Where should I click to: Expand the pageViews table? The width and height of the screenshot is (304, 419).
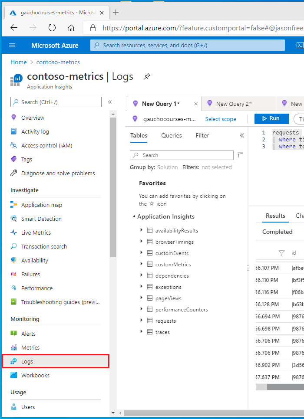pyautogui.click(x=141, y=298)
